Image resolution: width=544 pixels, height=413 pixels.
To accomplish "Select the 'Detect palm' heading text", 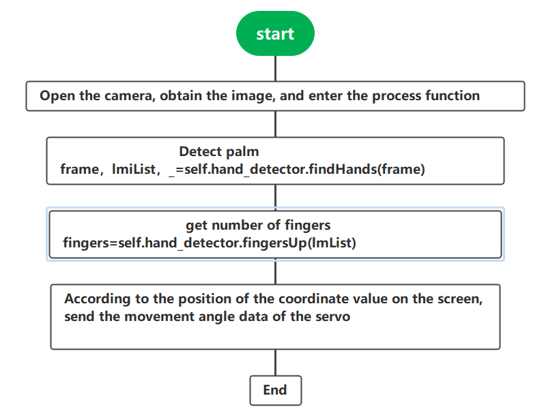I will 219,152.
